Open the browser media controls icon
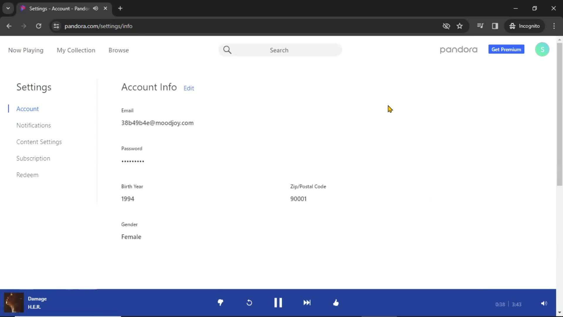The width and height of the screenshot is (563, 317). coord(480,26)
